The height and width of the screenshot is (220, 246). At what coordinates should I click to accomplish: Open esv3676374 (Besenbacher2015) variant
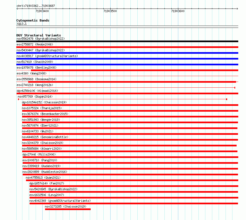(45, 114)
